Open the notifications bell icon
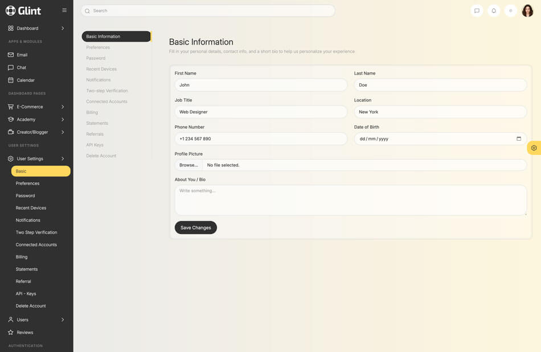 pyautogui.click(x=494, y=11)
